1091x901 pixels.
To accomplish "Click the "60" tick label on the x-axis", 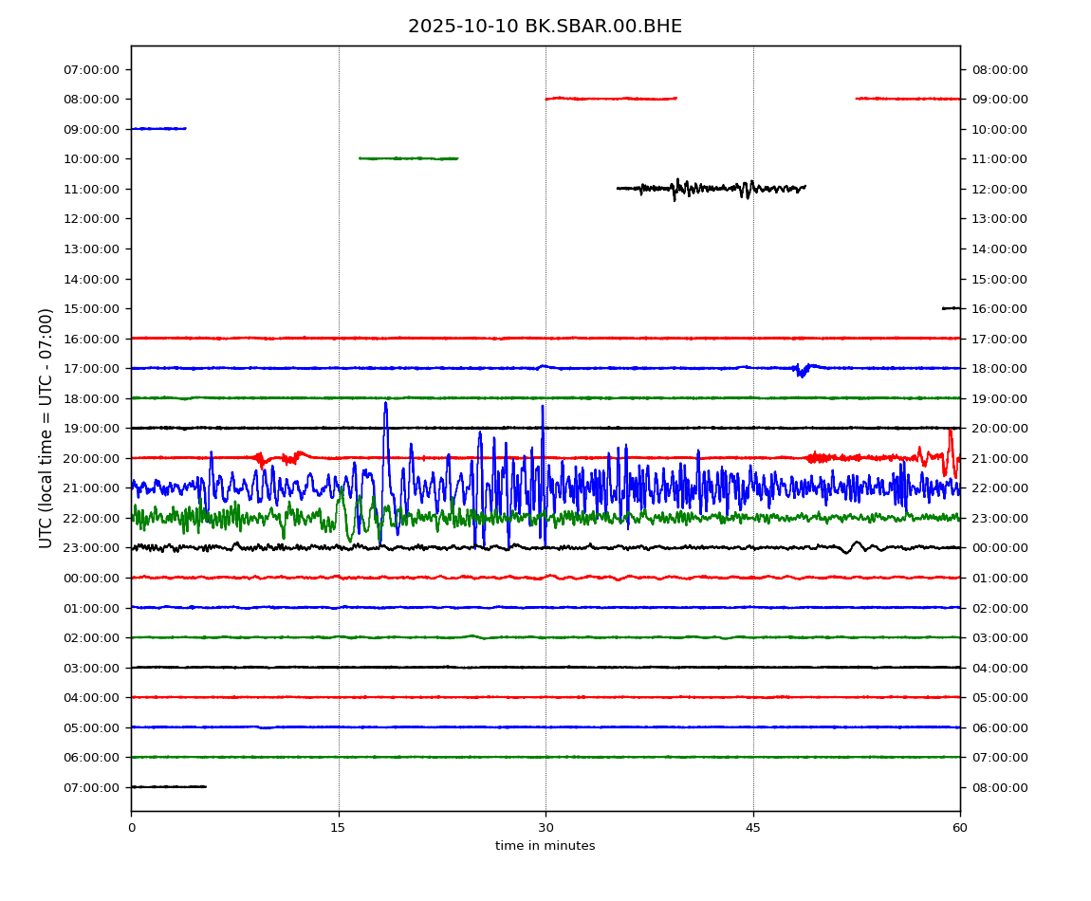I will click(x=960, y=828).
